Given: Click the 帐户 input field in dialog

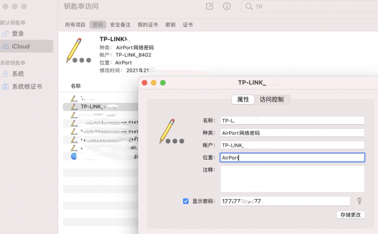Looking at the screenshot, I should tap(292, 145).
